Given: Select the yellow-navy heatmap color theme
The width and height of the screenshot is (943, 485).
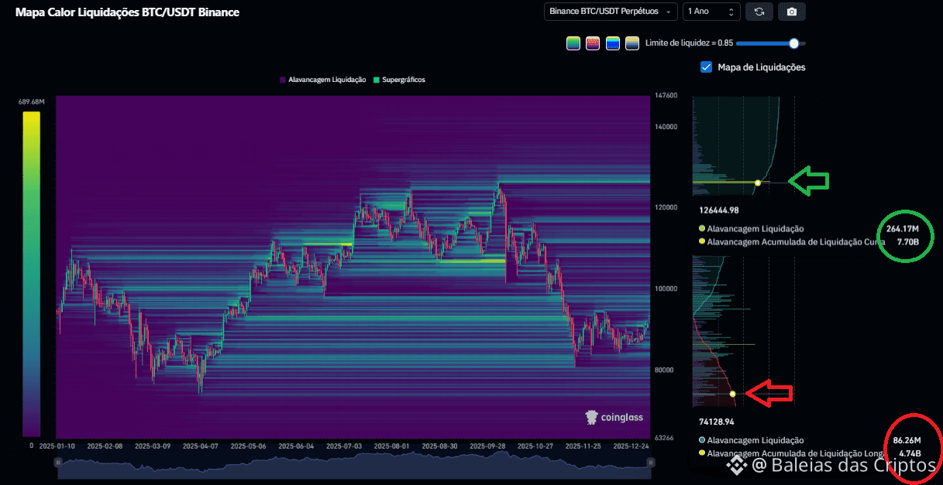Looking at the screenshot, I should tap(632, 43).
